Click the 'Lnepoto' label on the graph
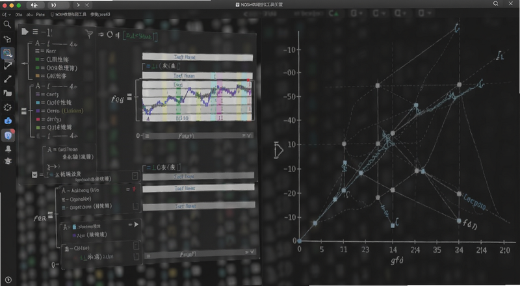This screenshot has height=286, width=520. (475, 202)
